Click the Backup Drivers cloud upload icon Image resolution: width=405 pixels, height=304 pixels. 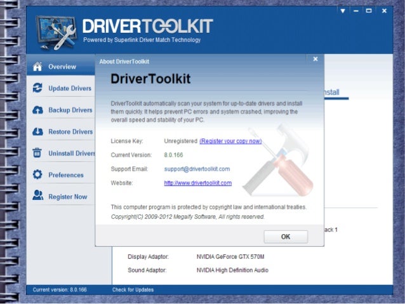coord(37,110)
